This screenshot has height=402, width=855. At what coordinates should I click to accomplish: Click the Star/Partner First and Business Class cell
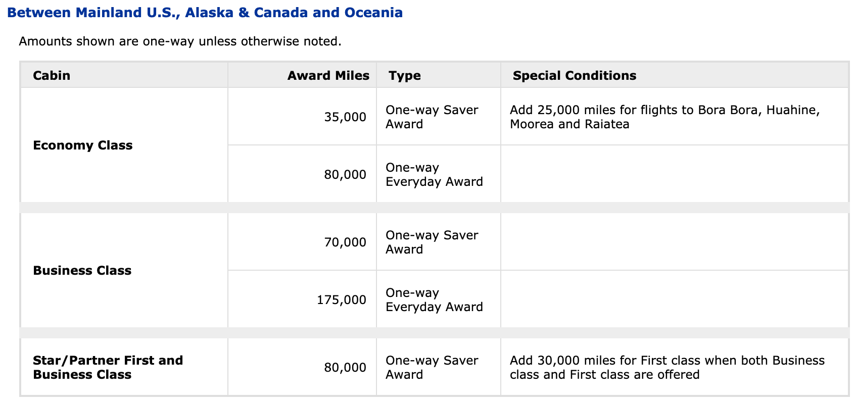point(108,368)
